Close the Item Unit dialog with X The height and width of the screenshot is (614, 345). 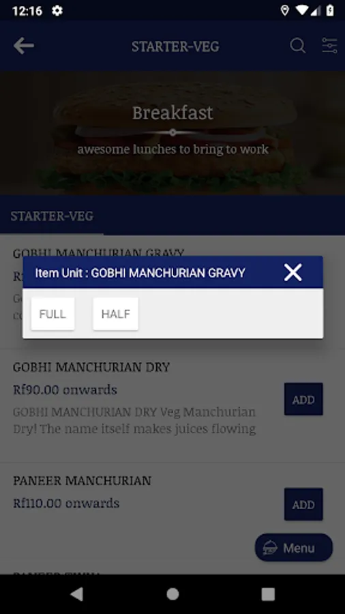(x=293, y=272)
